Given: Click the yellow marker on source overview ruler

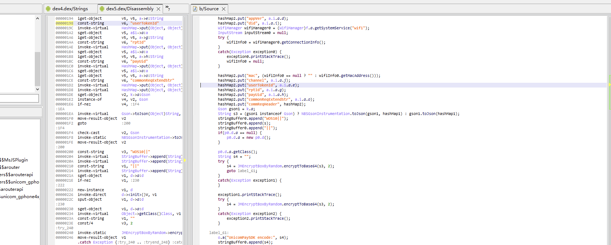Looking at the screenshot, I should click(x=610, y=85).
